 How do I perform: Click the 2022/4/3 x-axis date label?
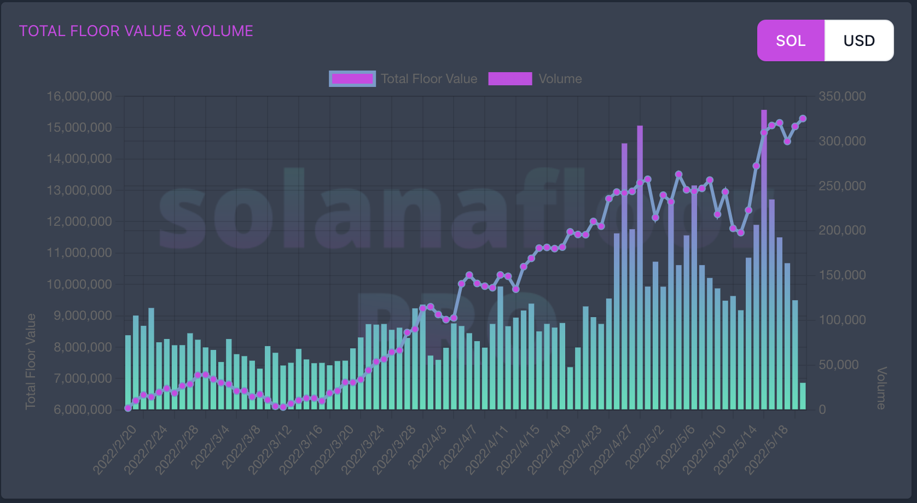pos(428,447)
